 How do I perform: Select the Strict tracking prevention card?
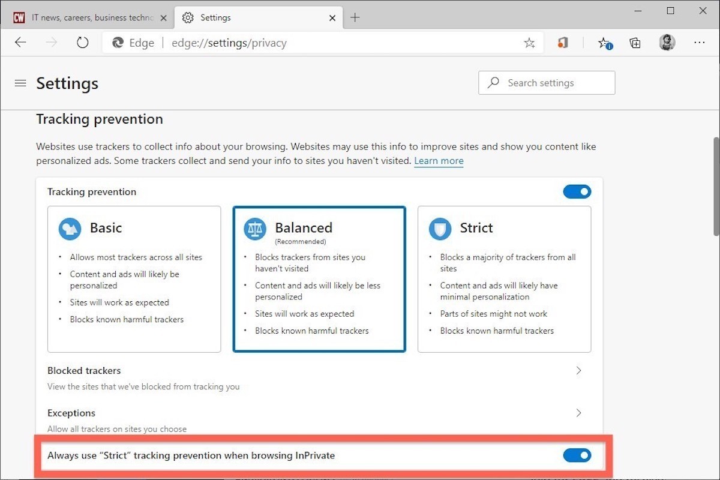(x=505, y=279)
